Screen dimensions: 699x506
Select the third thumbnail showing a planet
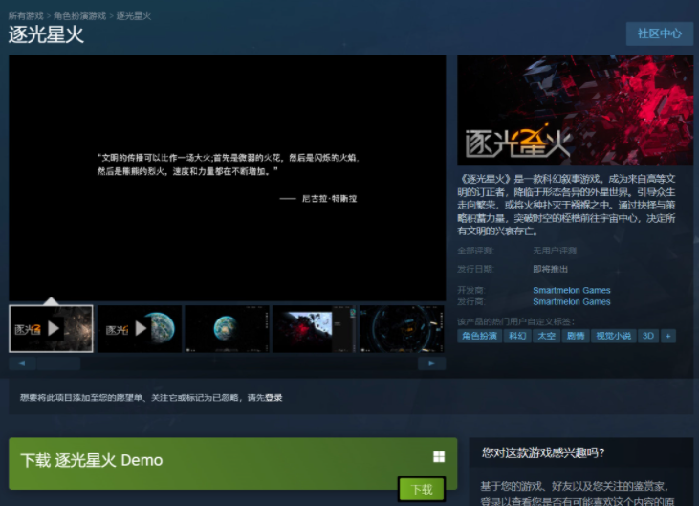point(227,329)
